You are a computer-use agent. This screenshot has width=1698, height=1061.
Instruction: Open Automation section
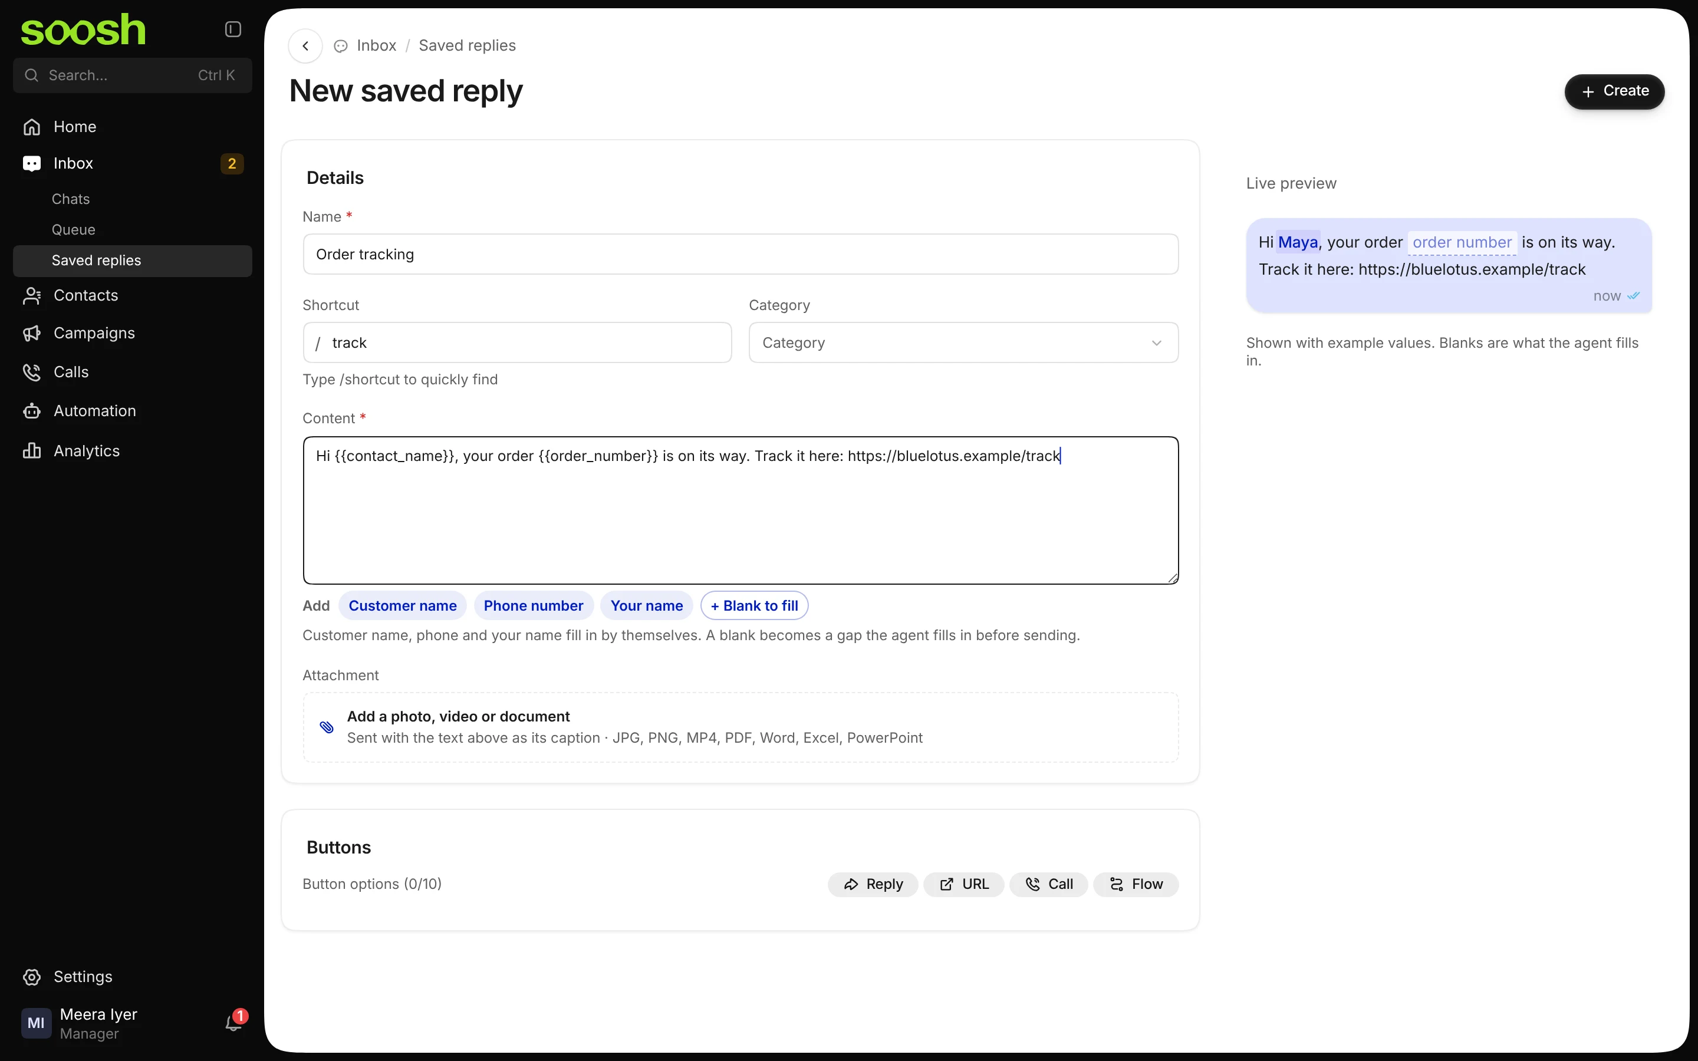pyautogui.click(x=133, y=411)
